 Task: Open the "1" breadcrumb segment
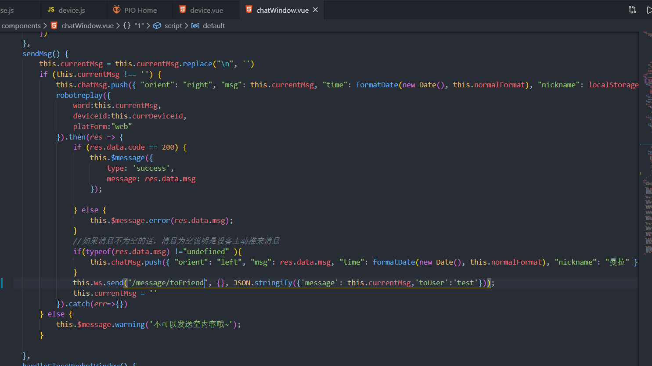point(139,25)
